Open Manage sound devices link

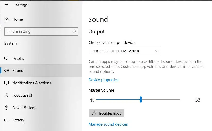tap(108, 124)
